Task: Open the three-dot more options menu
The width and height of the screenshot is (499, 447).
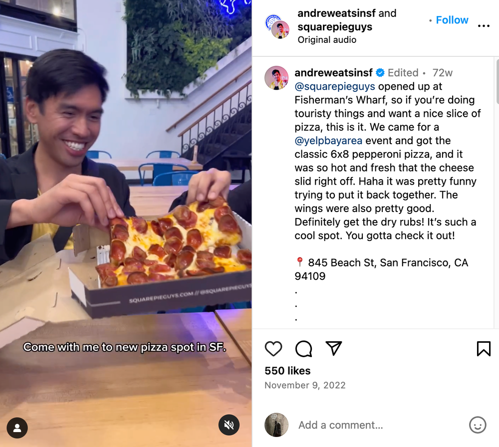Action: click(x=484, y=26)
